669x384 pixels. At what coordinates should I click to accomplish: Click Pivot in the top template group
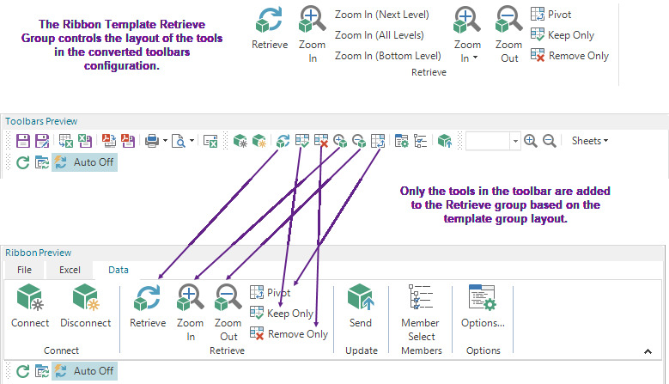550,15
